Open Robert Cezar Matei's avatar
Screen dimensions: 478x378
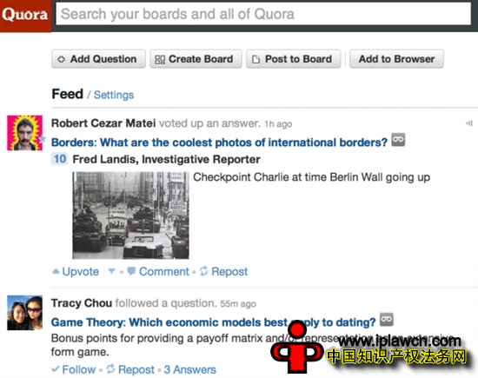coord(24,133)
